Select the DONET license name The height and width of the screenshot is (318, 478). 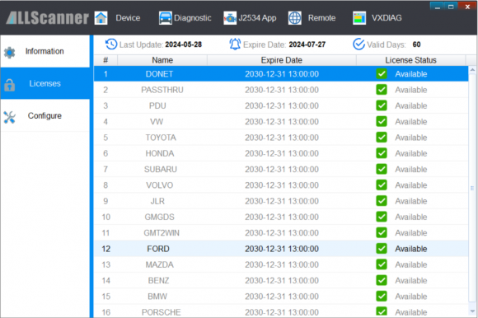coord(159,74)
